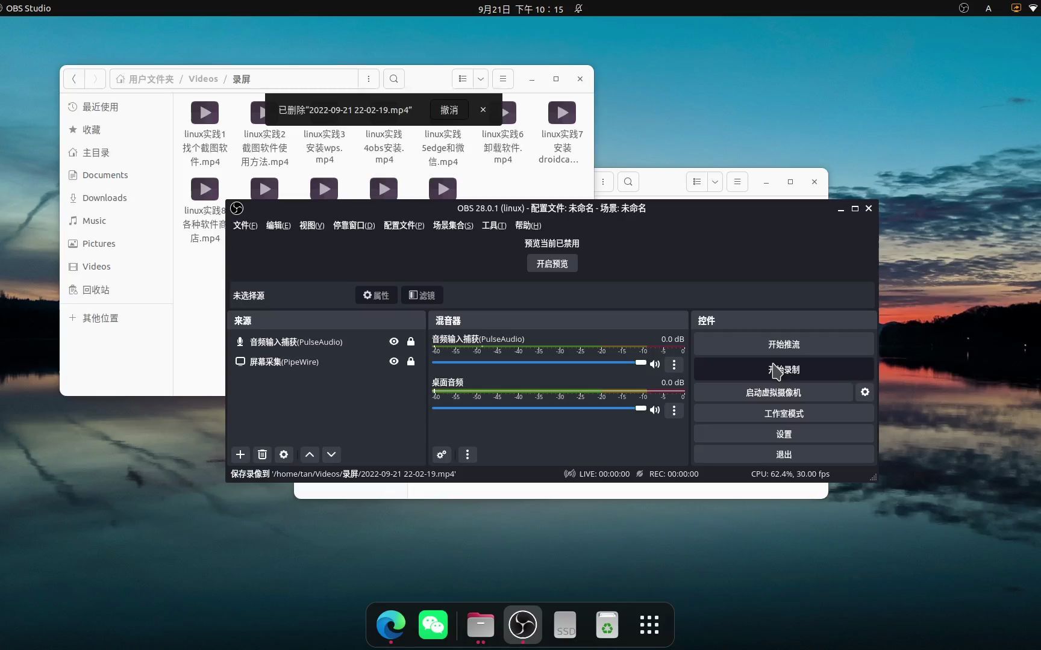Add a new source with the plus button
The image size is (1041, 650).
[240, 454]
